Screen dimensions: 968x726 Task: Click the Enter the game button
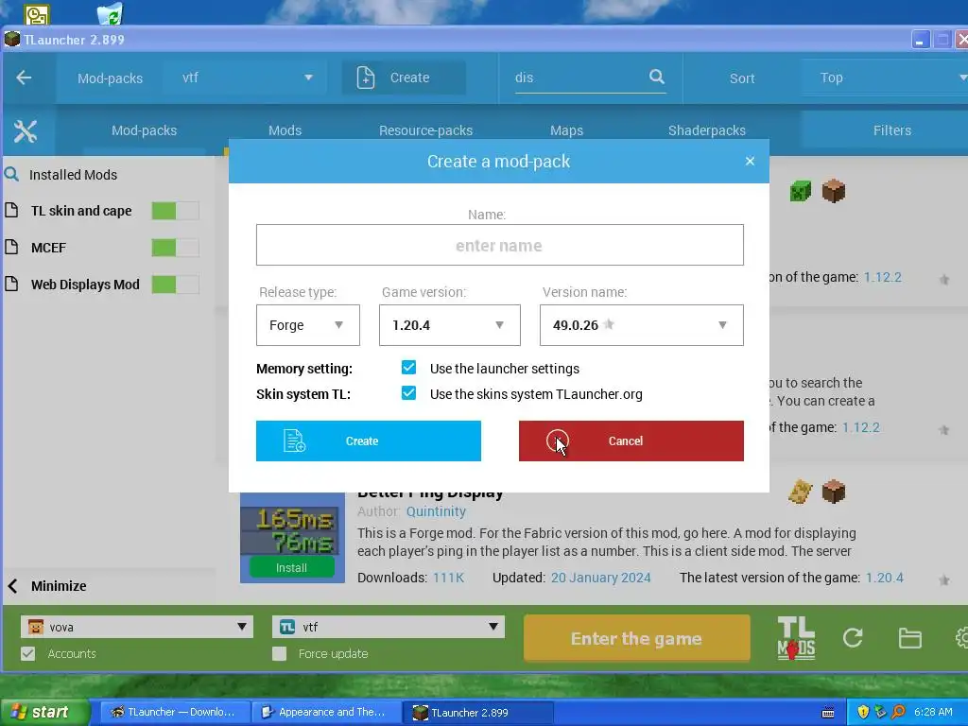636,638
